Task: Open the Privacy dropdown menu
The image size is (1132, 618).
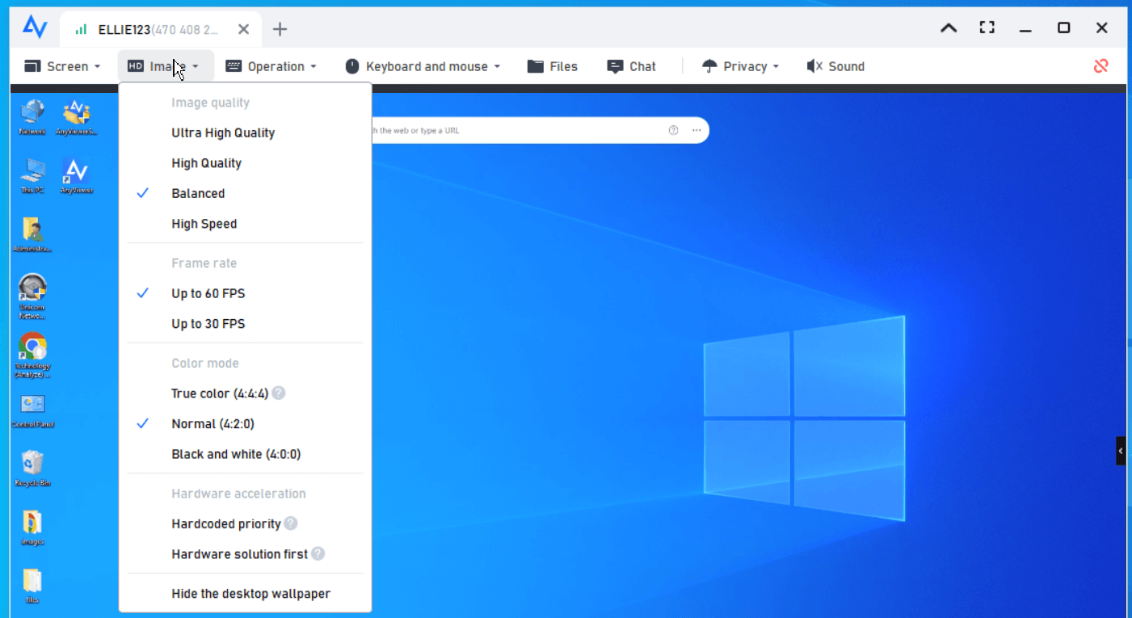Action: 741,66
